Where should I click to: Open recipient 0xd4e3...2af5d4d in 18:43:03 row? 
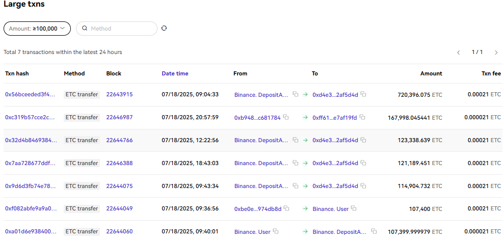tap(335, 163)
